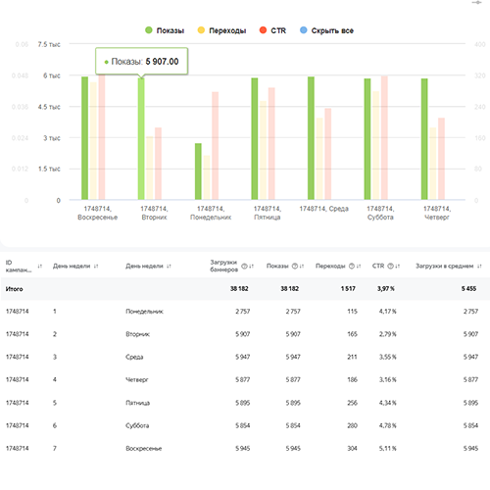Click the axis label 1748714, Среда
Viewport: 490px width, 490px height.
pos(323,209)
